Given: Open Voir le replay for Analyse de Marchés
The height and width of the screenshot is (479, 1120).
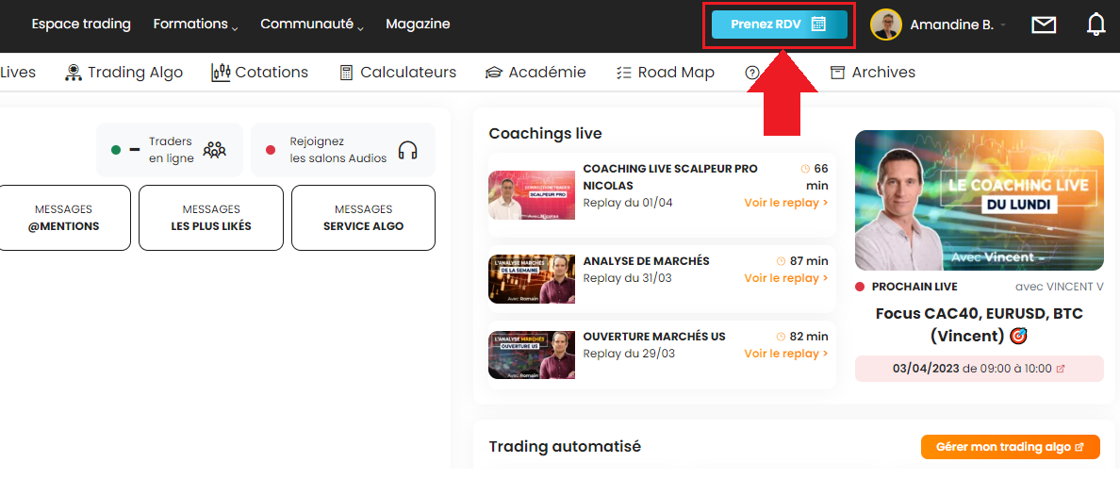Looking at the screenshot, I should [x=786, y=278].
